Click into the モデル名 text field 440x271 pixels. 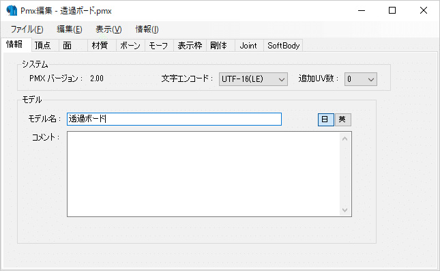[x=174, y=119]
